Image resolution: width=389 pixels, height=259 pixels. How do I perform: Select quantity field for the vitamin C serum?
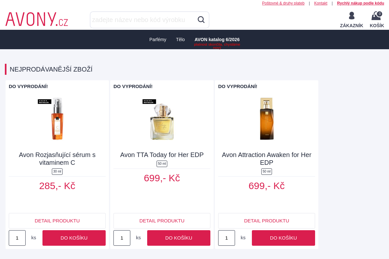[17, 238]
